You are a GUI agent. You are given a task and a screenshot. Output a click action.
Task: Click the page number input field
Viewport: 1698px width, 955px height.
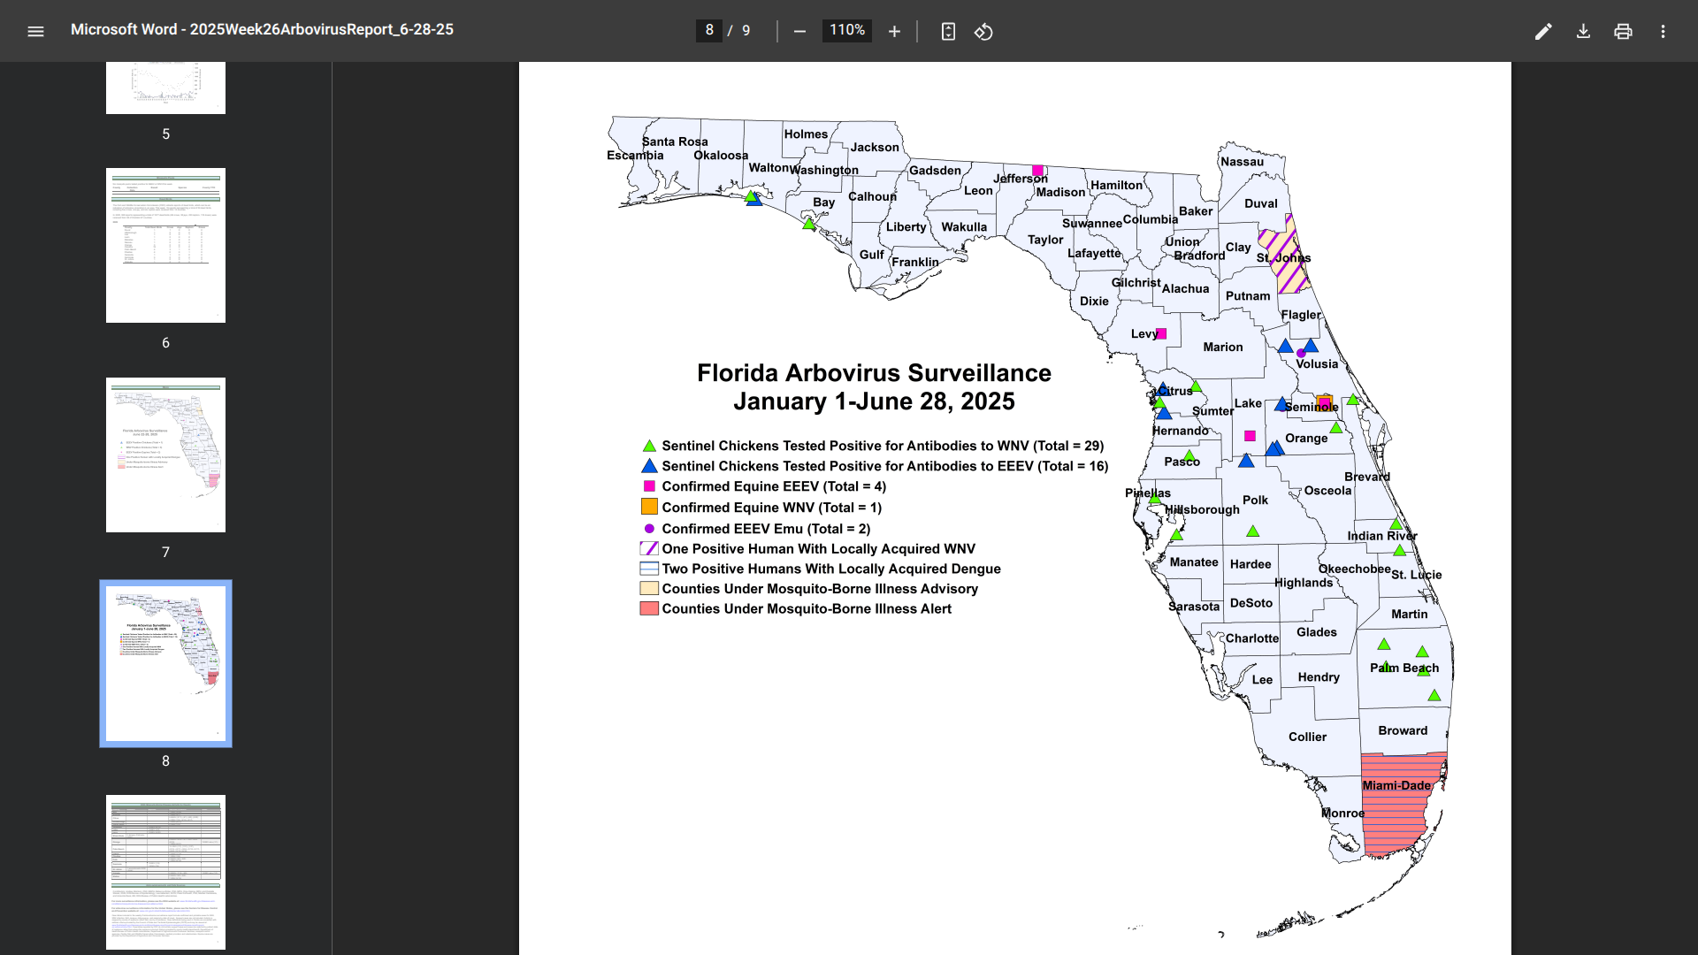(x=708, y=30)
